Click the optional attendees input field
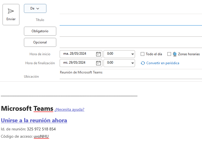 (x=131, y=42)
